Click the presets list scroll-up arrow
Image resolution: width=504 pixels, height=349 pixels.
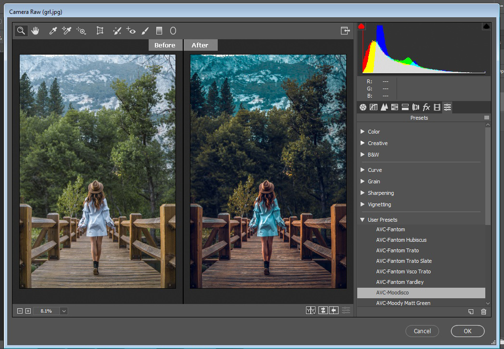488,125
